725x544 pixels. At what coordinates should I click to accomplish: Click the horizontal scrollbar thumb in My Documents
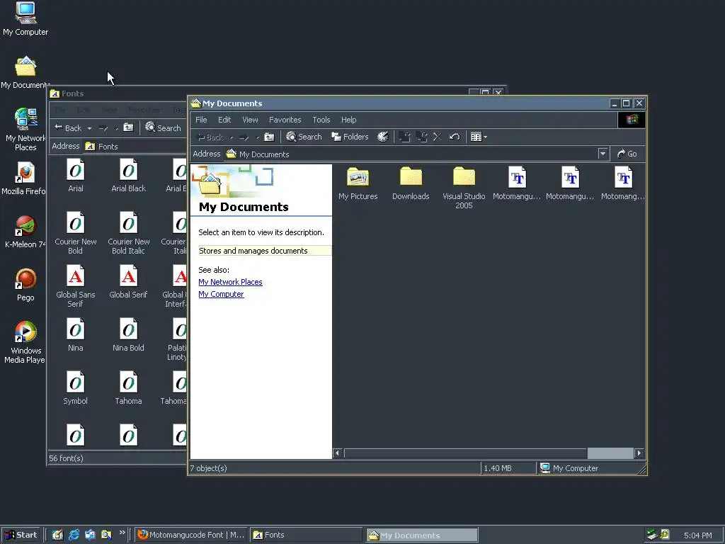click(610, 453)
